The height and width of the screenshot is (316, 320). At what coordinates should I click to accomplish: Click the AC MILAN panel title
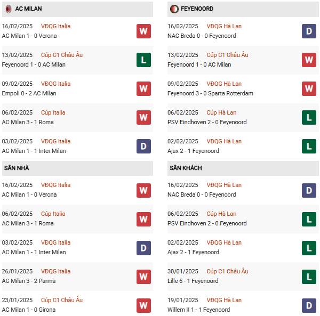point(29,9)
